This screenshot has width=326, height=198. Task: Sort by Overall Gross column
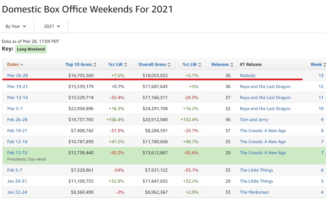[154, 65]
